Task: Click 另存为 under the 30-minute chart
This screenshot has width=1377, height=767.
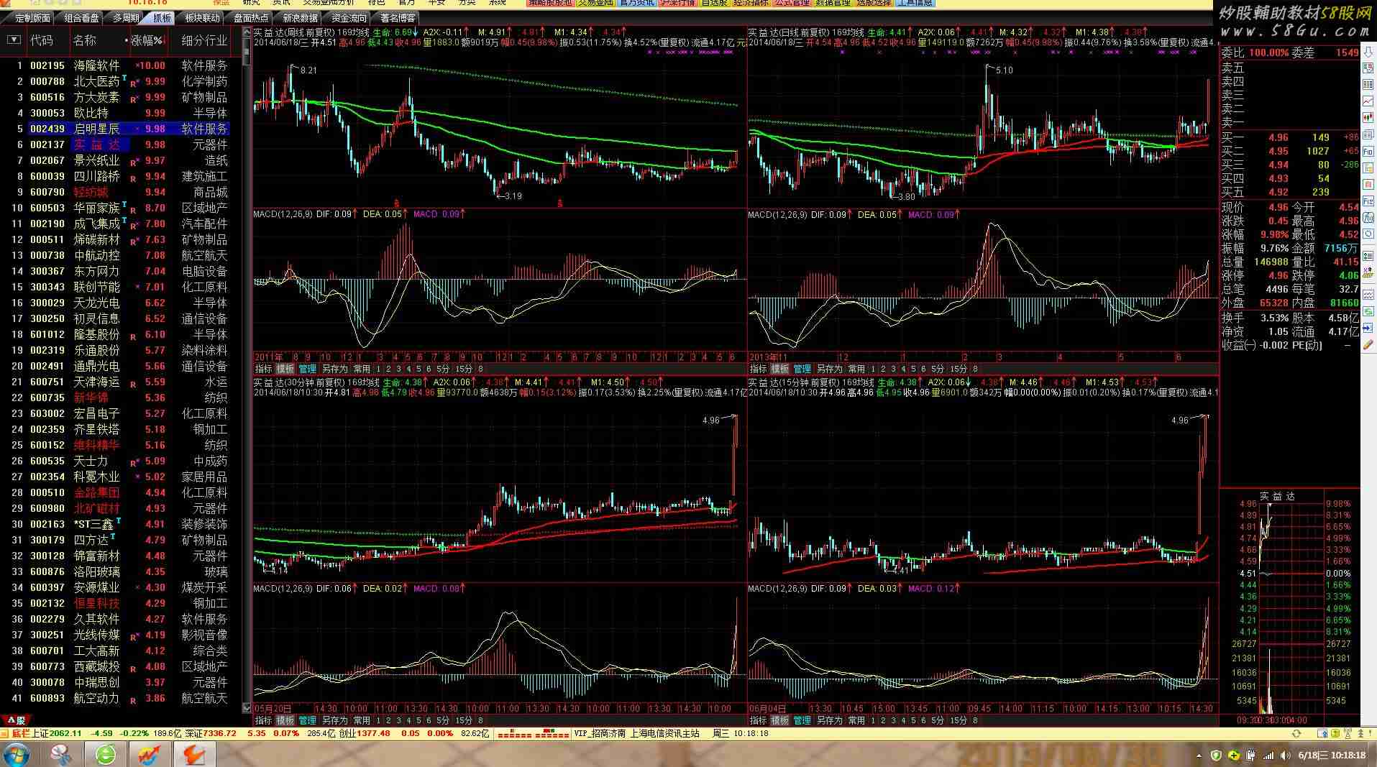Action: tap(334, 720)
